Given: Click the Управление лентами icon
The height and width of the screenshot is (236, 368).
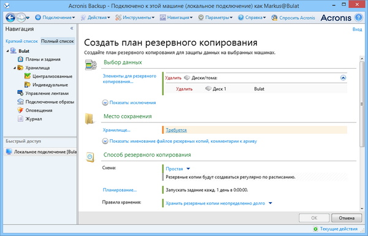Looking at the screenshot, I should coord(20,93).
